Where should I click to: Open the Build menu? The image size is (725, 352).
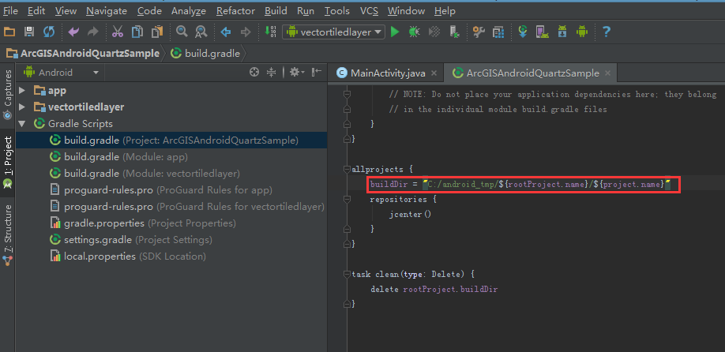click(276, 10)
